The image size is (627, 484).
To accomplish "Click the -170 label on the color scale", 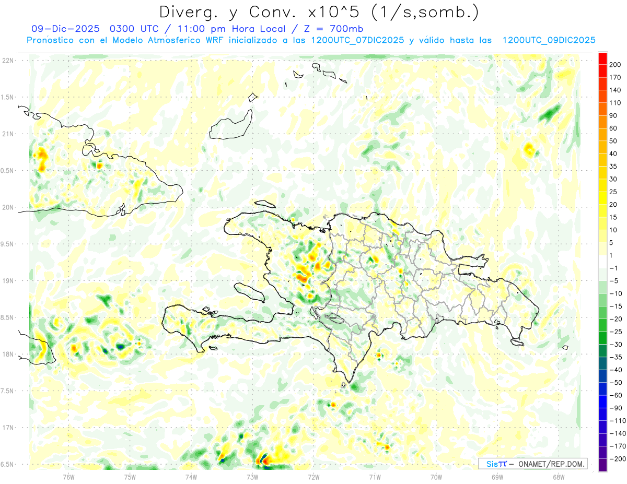I will (x=617, y=446).
